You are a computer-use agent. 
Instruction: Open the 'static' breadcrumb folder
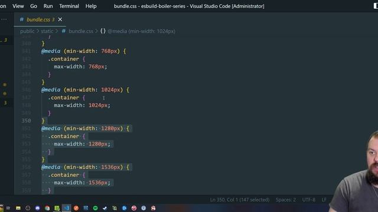point(47,31)
